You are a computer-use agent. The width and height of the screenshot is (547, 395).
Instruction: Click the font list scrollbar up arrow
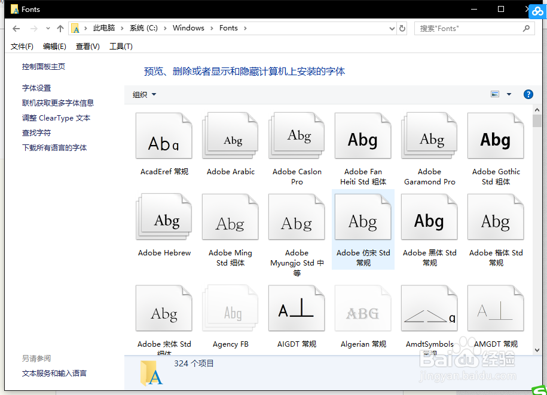(537, 110)
